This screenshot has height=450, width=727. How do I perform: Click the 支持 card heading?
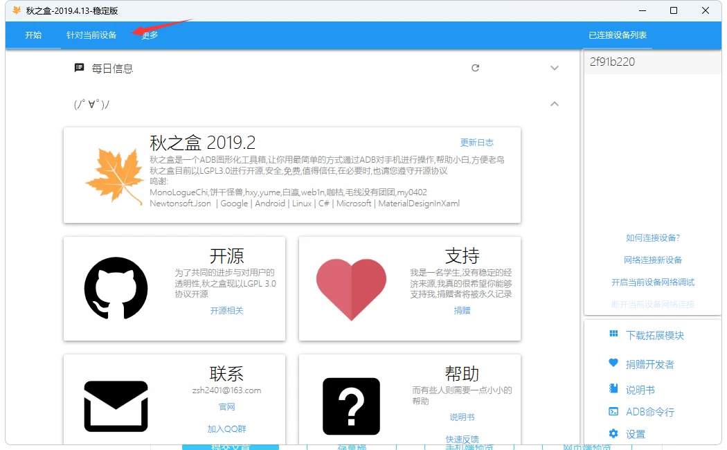[463, 256]
